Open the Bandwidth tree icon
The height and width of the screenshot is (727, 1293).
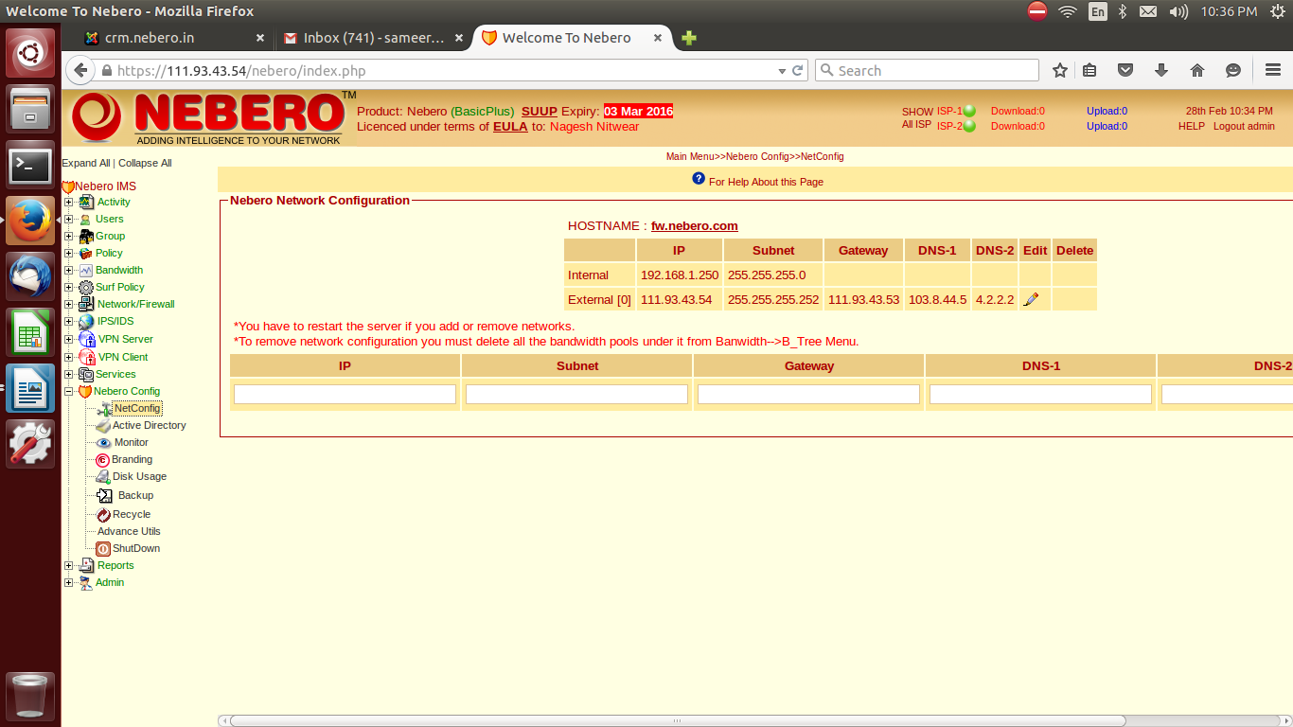coord(86,270)
